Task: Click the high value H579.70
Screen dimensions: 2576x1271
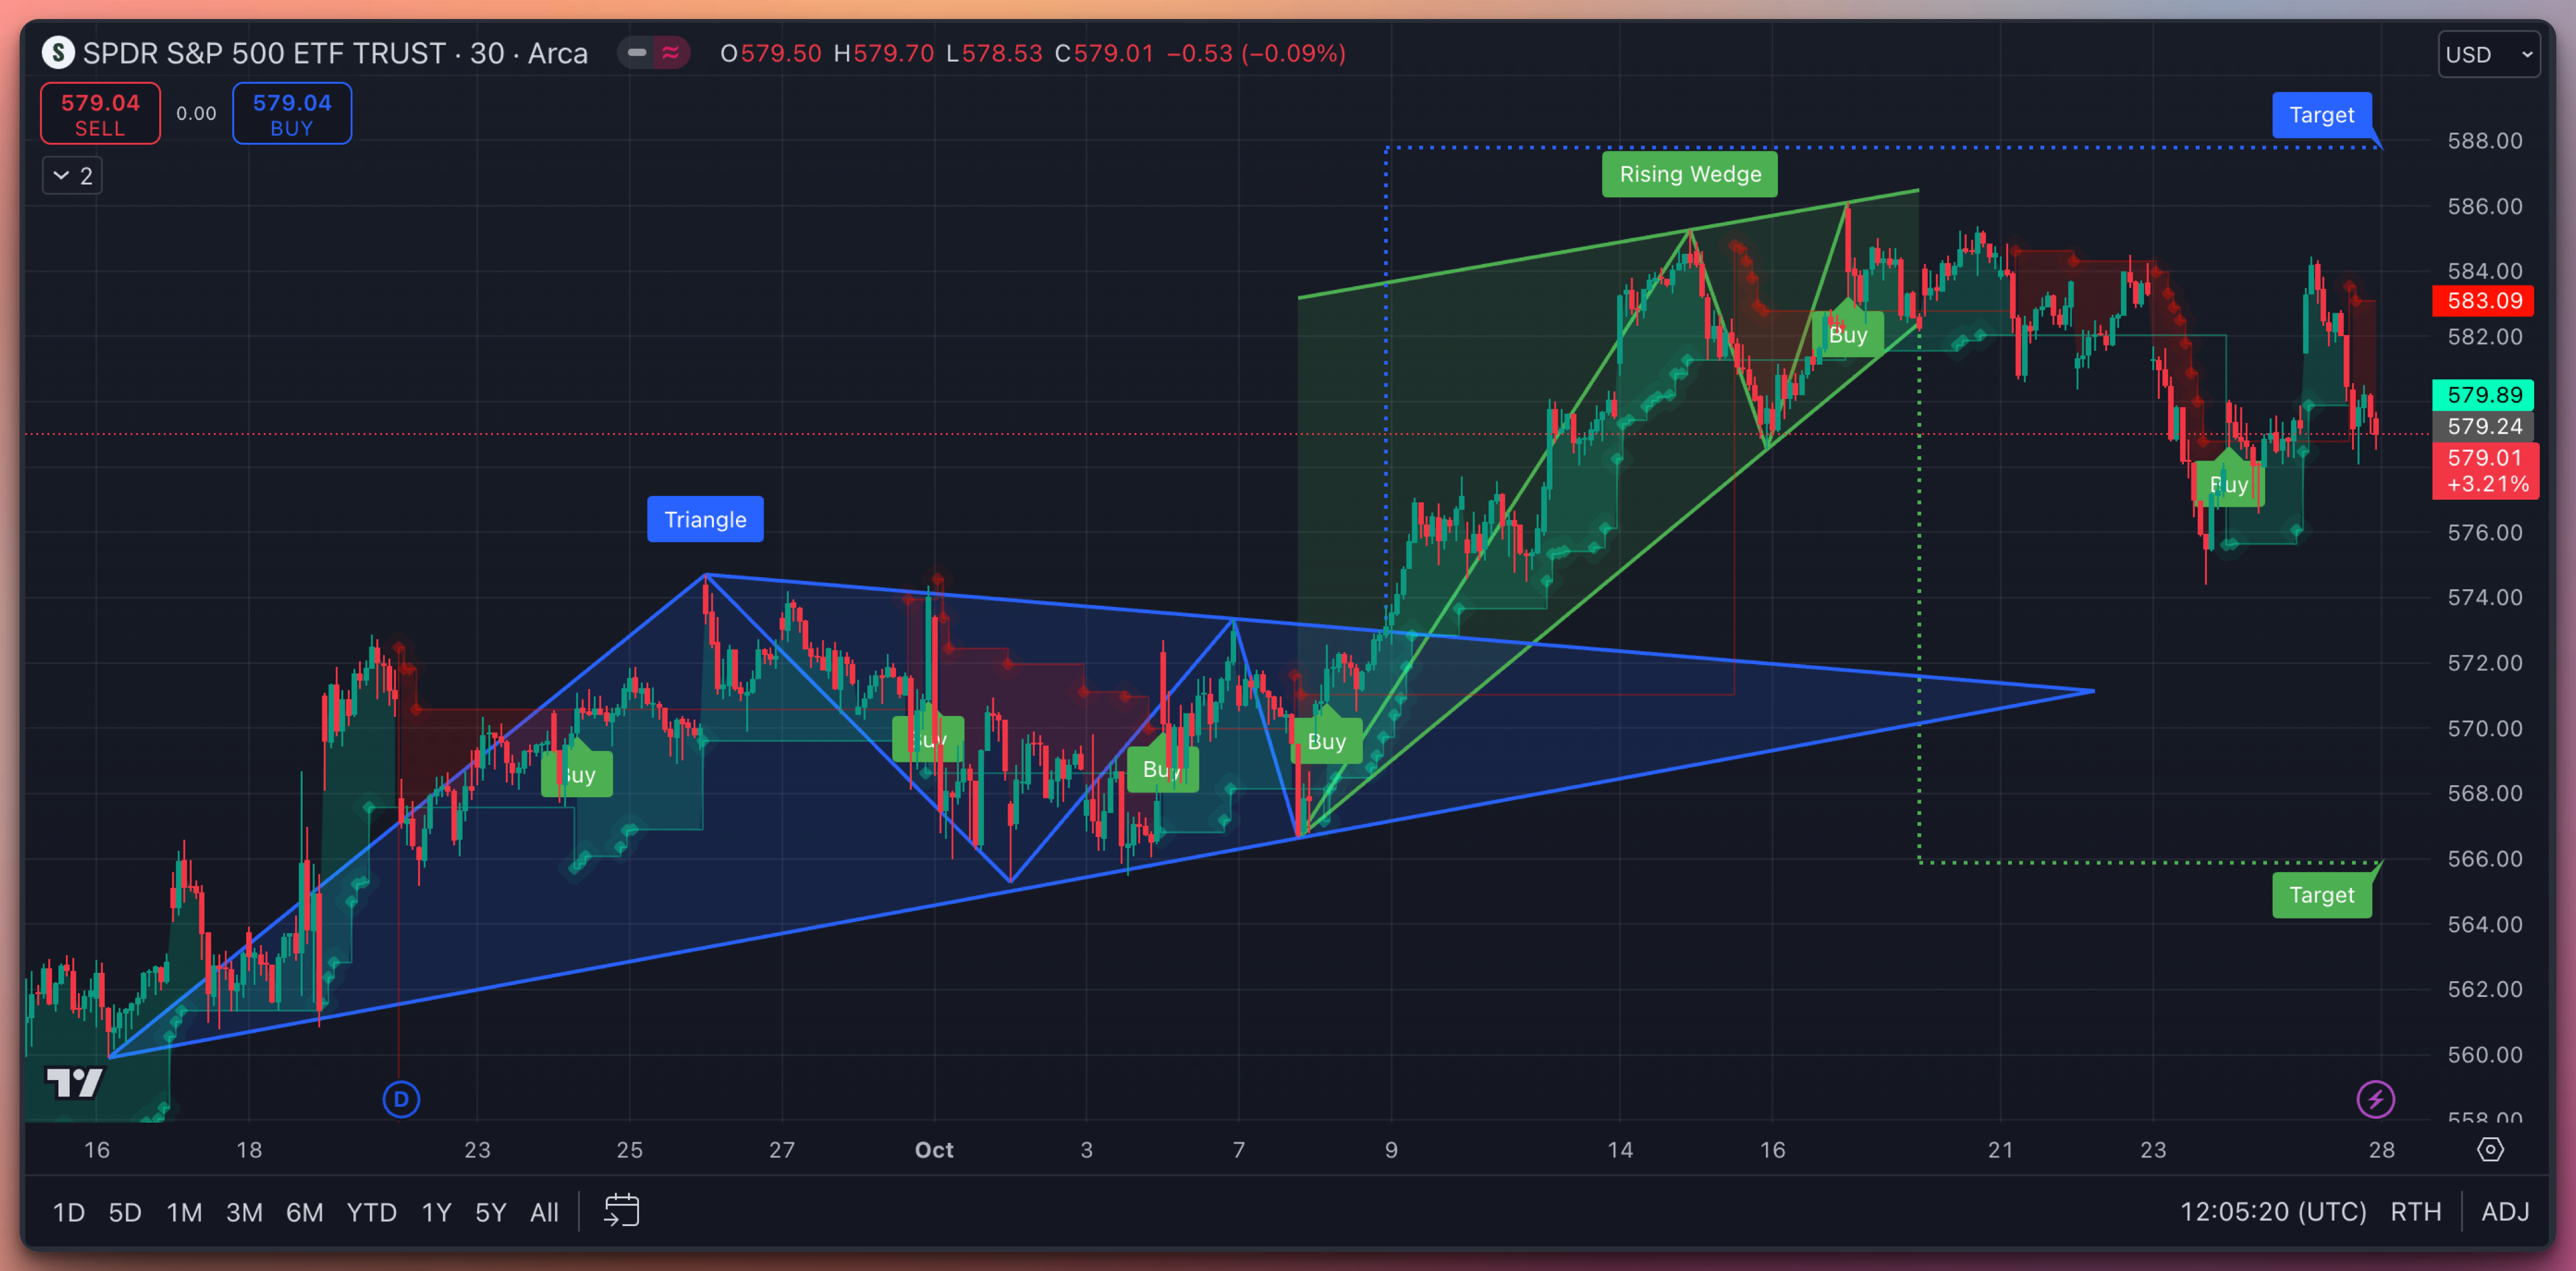Action: click(x=883, y=53)
